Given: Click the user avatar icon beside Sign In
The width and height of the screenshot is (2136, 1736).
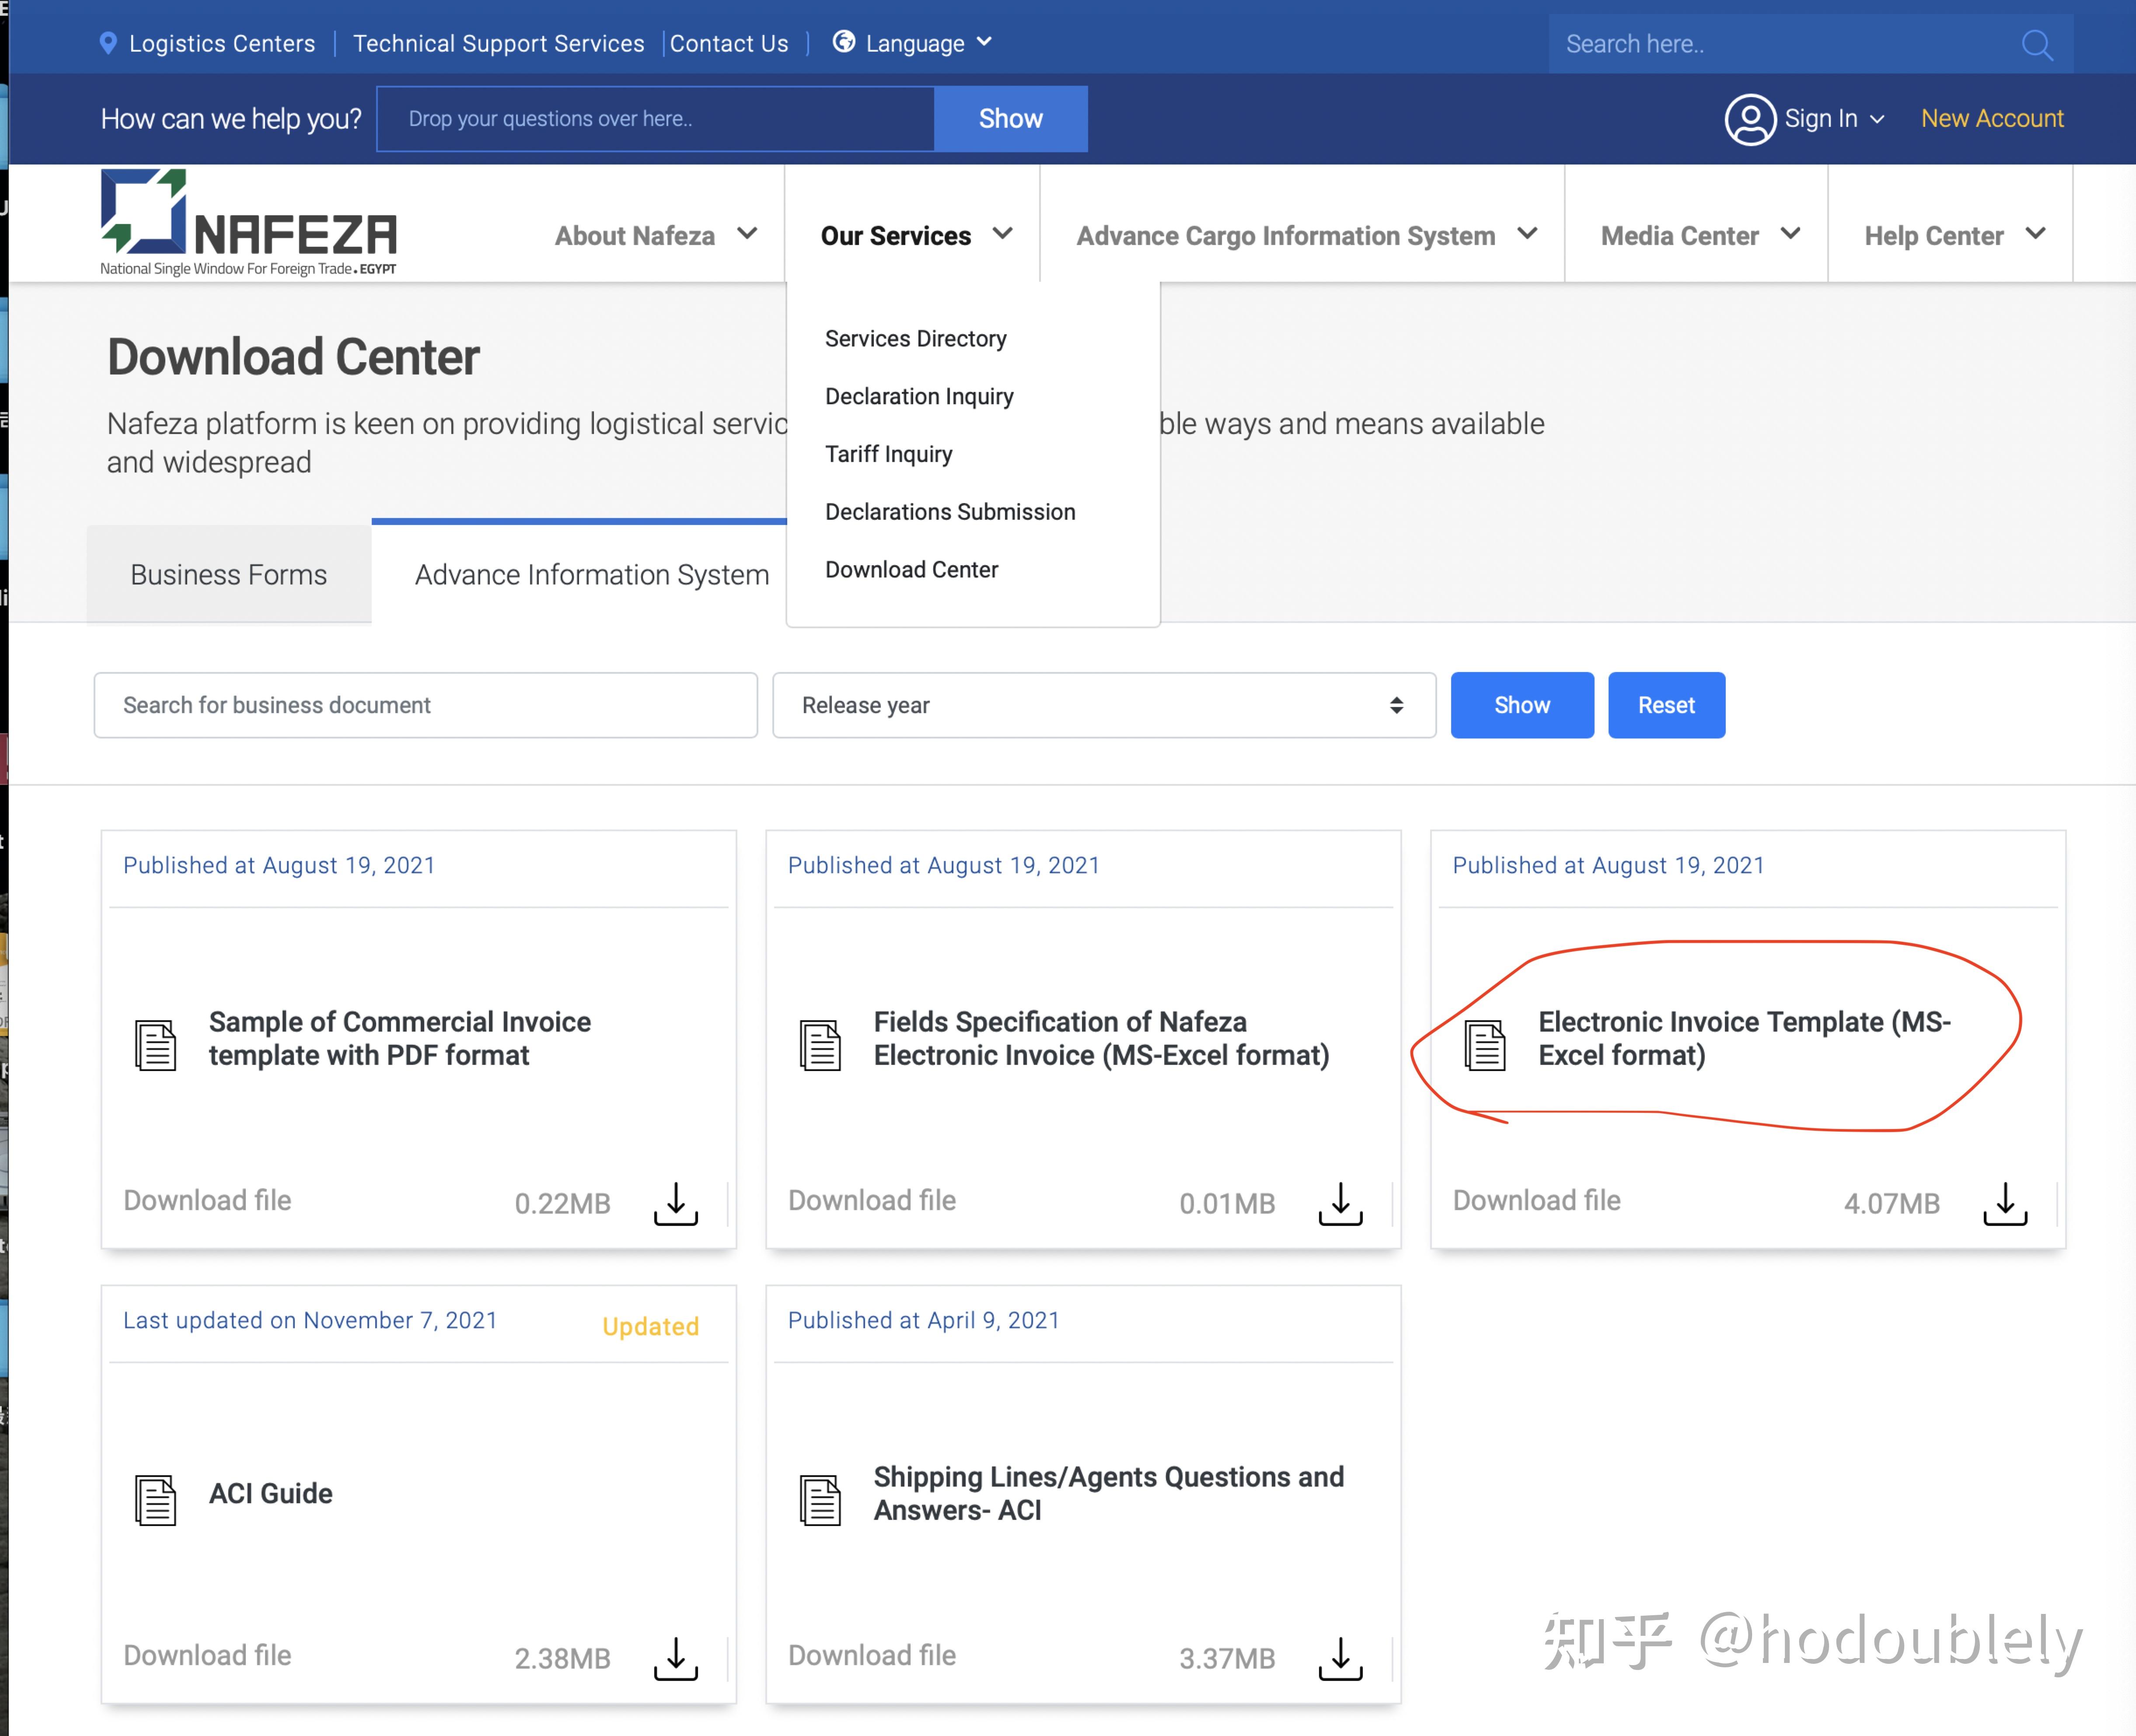Looking at the screenshot, I should coord(1749,119).
